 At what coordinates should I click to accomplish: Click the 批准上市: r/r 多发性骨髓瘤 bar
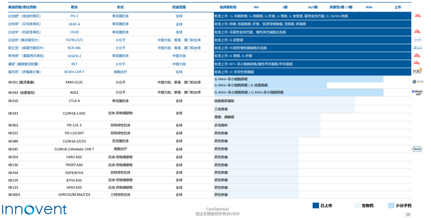[313, 72]
